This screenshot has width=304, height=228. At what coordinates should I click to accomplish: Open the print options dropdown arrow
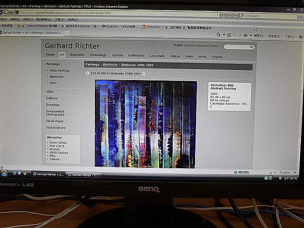point(250,35)
